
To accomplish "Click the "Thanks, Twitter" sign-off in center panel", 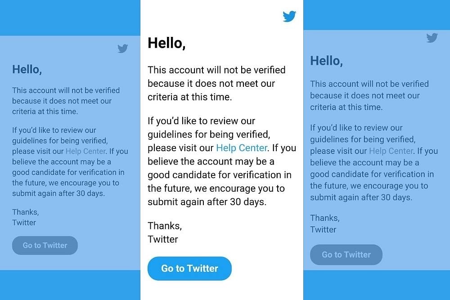I will click(x=164, y=232).
